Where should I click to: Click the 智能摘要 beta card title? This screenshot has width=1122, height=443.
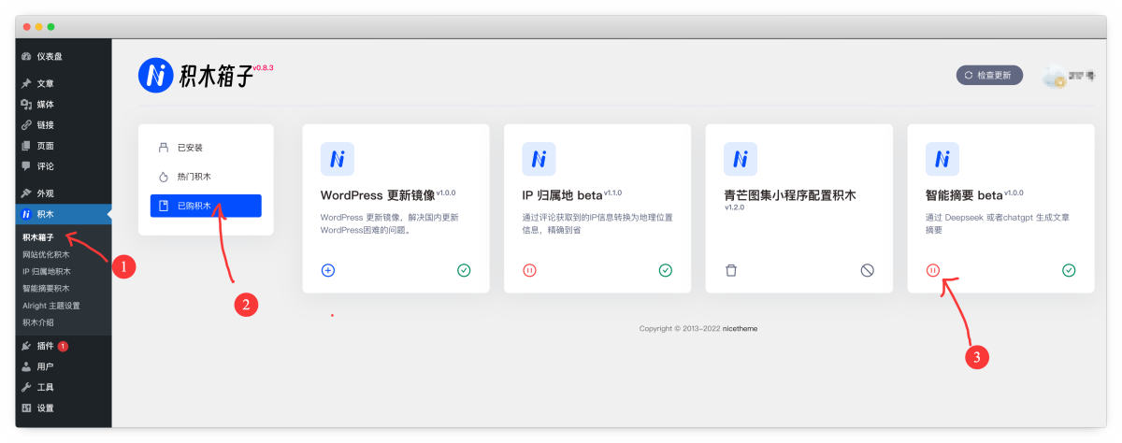coord(964,196)
